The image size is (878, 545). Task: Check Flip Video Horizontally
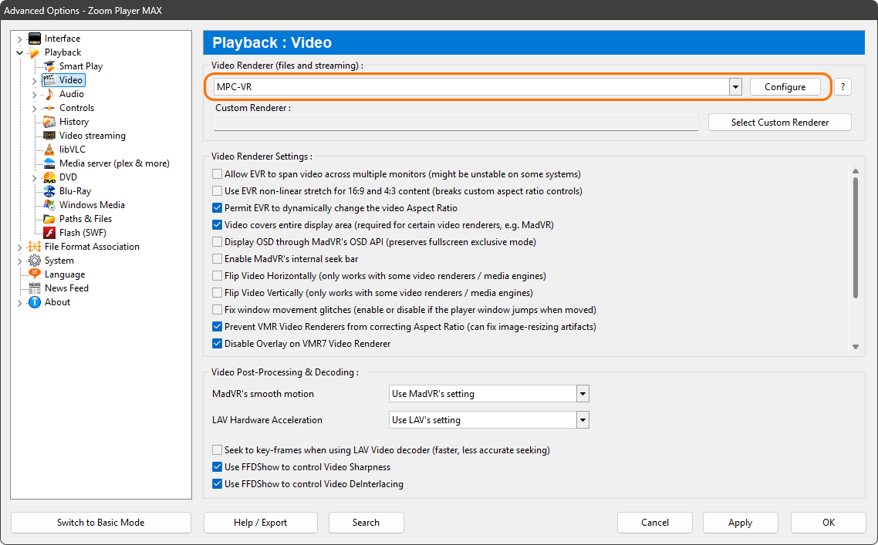[x=218, y=276]
